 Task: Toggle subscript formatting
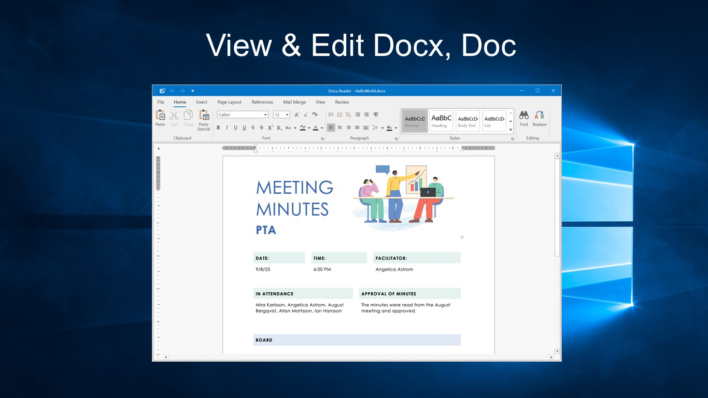click(x=279, y=127)
